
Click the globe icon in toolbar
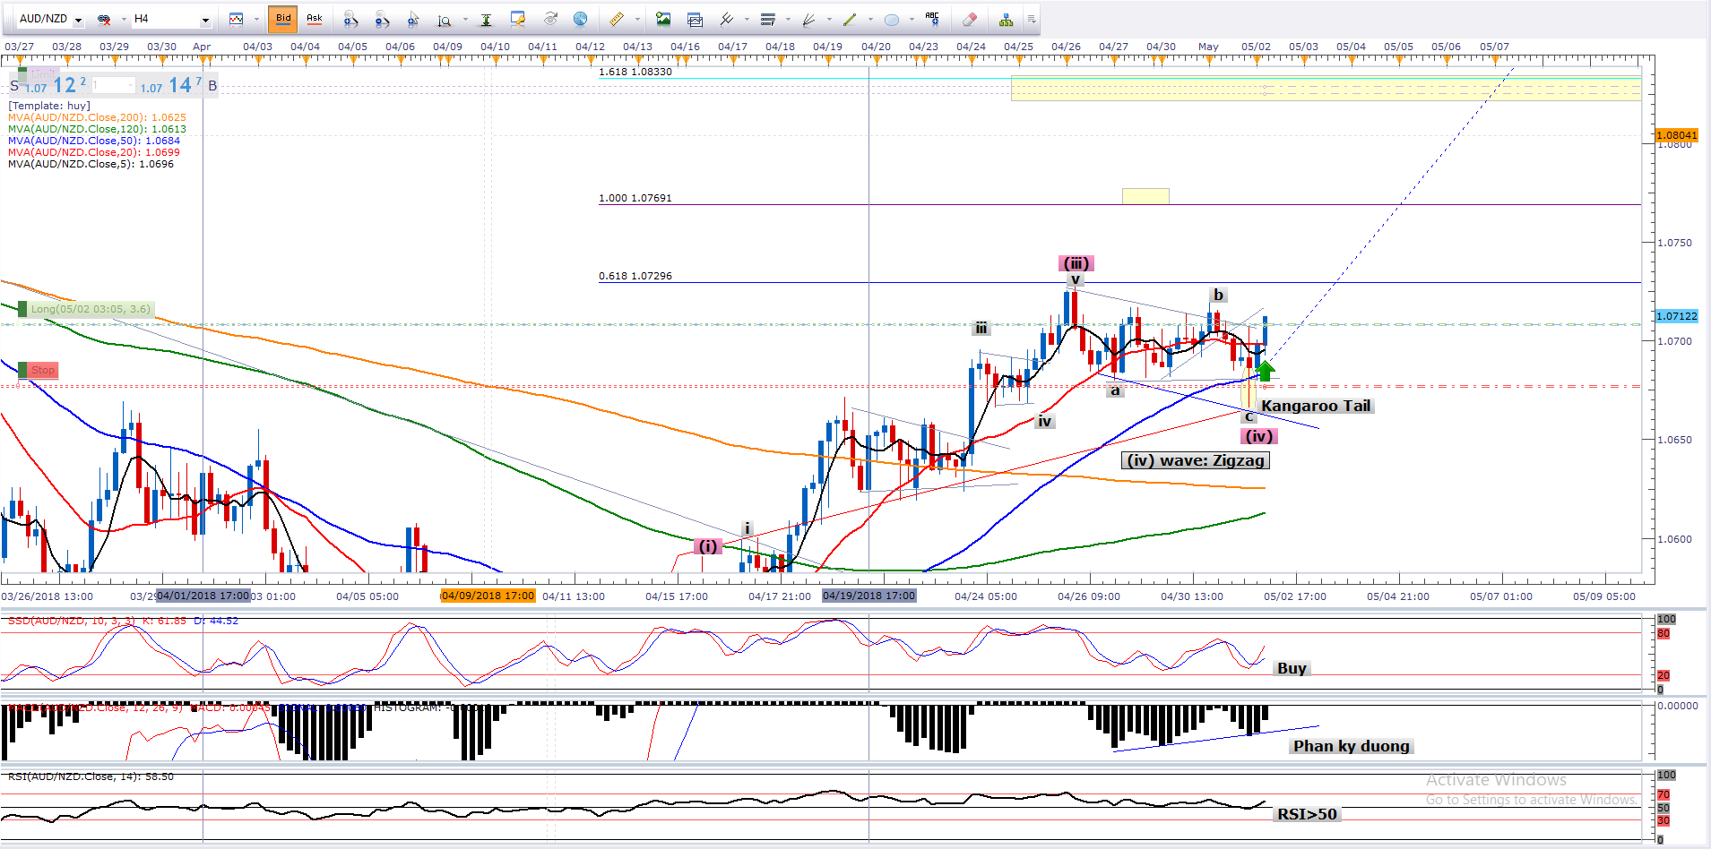pos(581,19)
